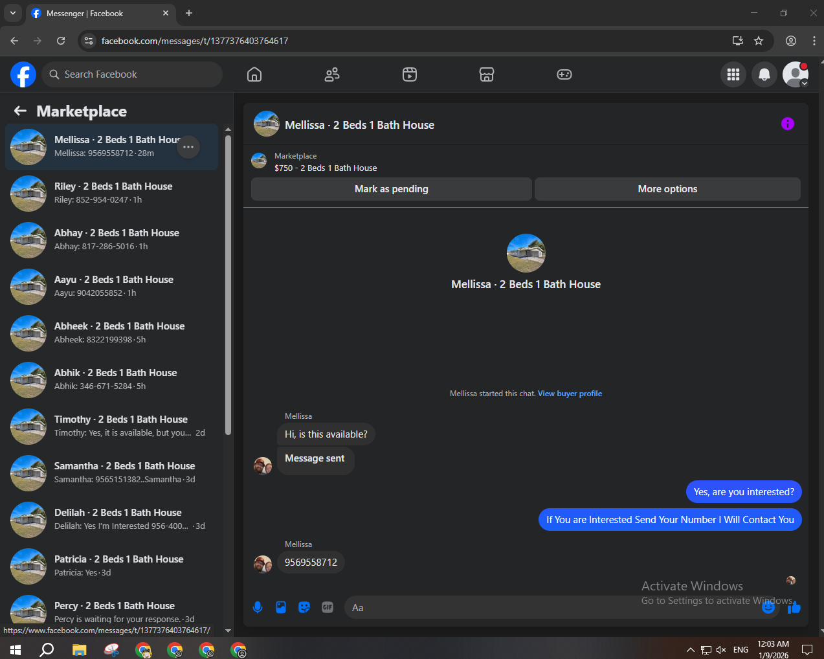Choose a sticker with the sticker icon
The image size is (824, 659).
pyautogui.click(x=304, y=607)
